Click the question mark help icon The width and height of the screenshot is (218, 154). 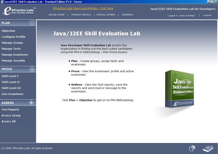[x=192, y=148]
